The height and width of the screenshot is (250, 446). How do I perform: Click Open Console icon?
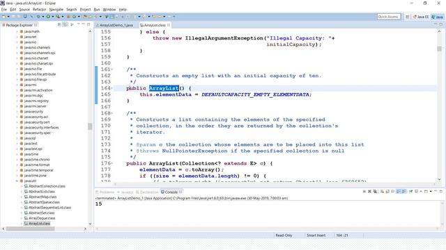tap(426, 192)
